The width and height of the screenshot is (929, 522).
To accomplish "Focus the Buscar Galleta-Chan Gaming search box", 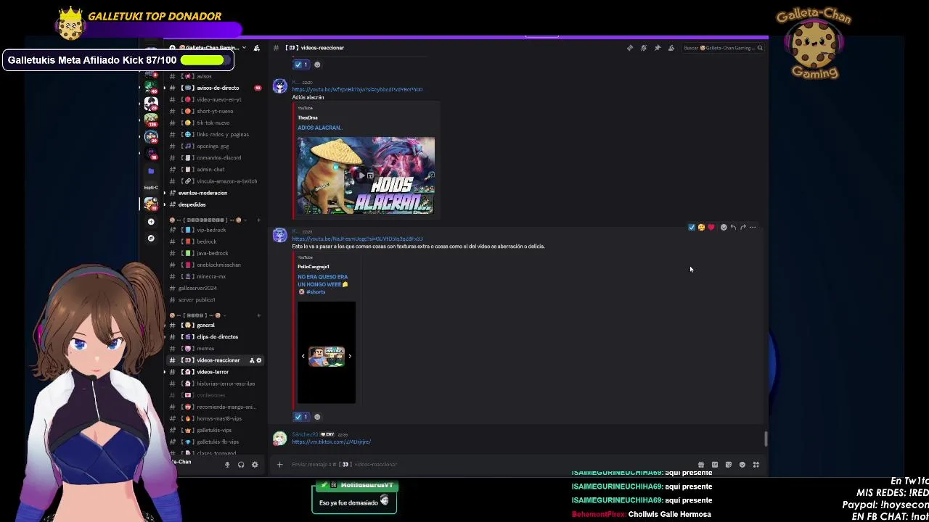I will 722,48.
